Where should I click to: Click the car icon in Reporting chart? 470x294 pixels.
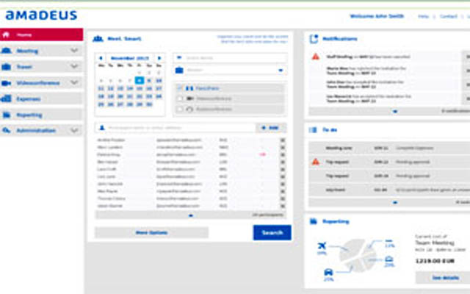tap(328, 272)
